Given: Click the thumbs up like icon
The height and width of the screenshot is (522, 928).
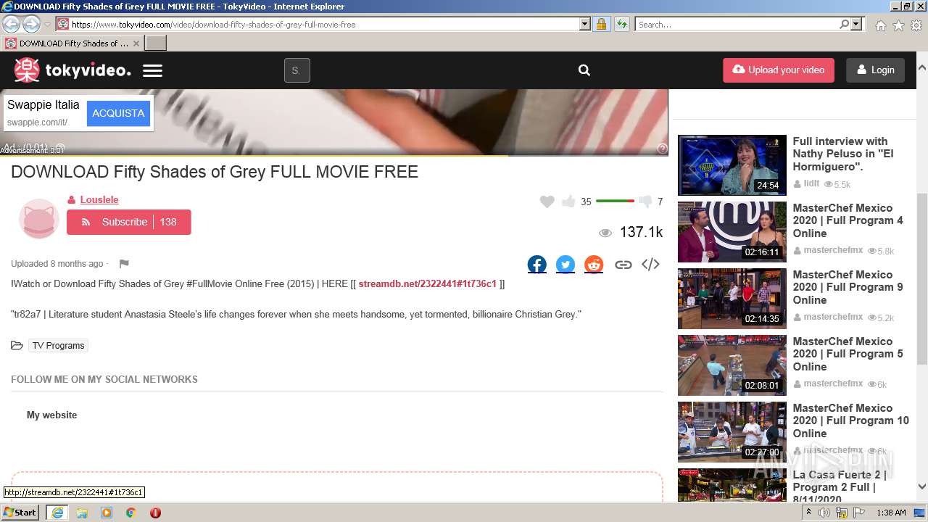Looking at the screenshot, I should pos(568,202).
